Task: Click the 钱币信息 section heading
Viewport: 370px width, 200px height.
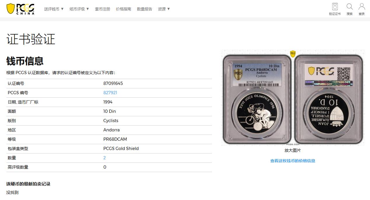Action: 25,61
